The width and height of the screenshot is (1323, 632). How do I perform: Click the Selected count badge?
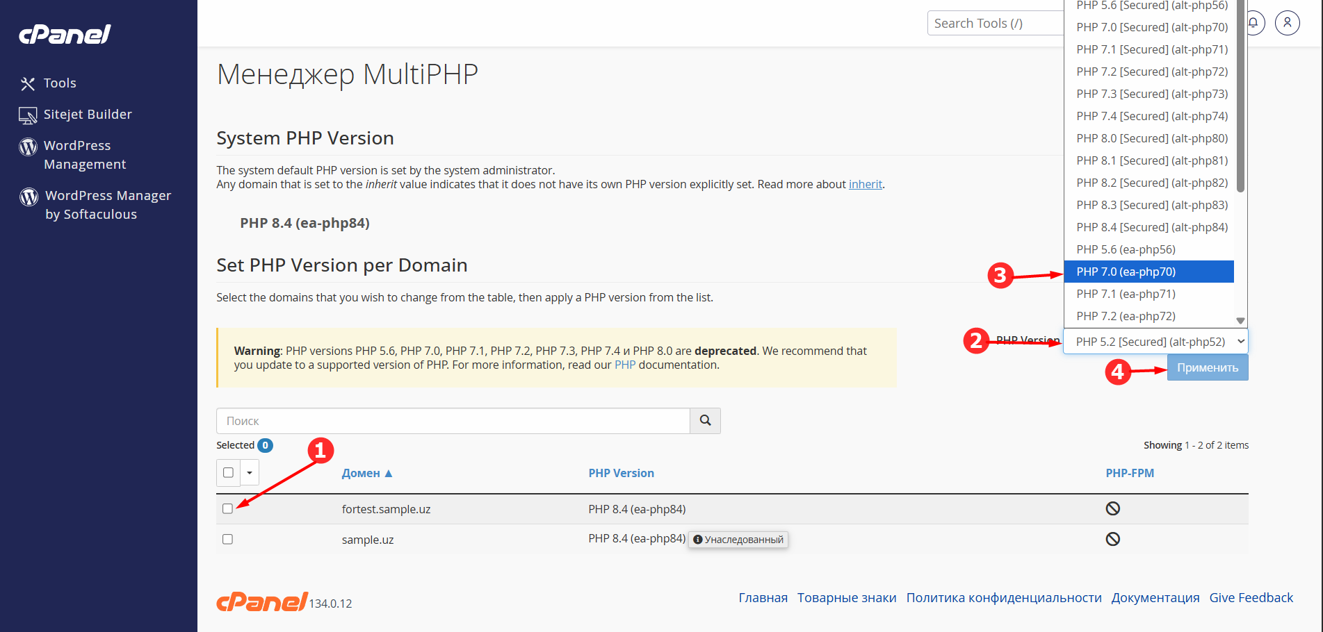tap(265, 445)
